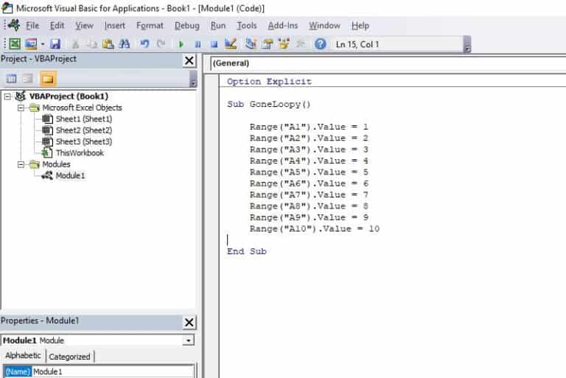This screenshot has width=566, height=378.
Task: Click the Paste clipboard icon
Action: (108, 44)
